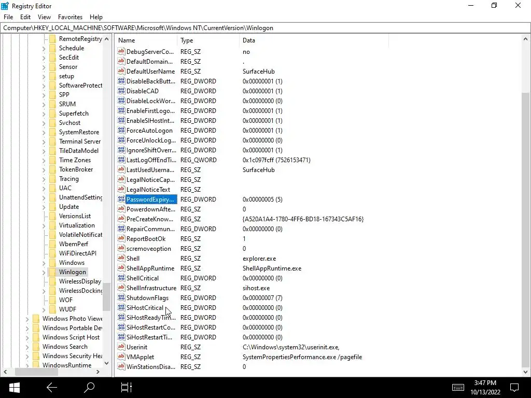Click the tree pane scroll-down arrow
531x398 pixels.
click(x=107, y=363)
